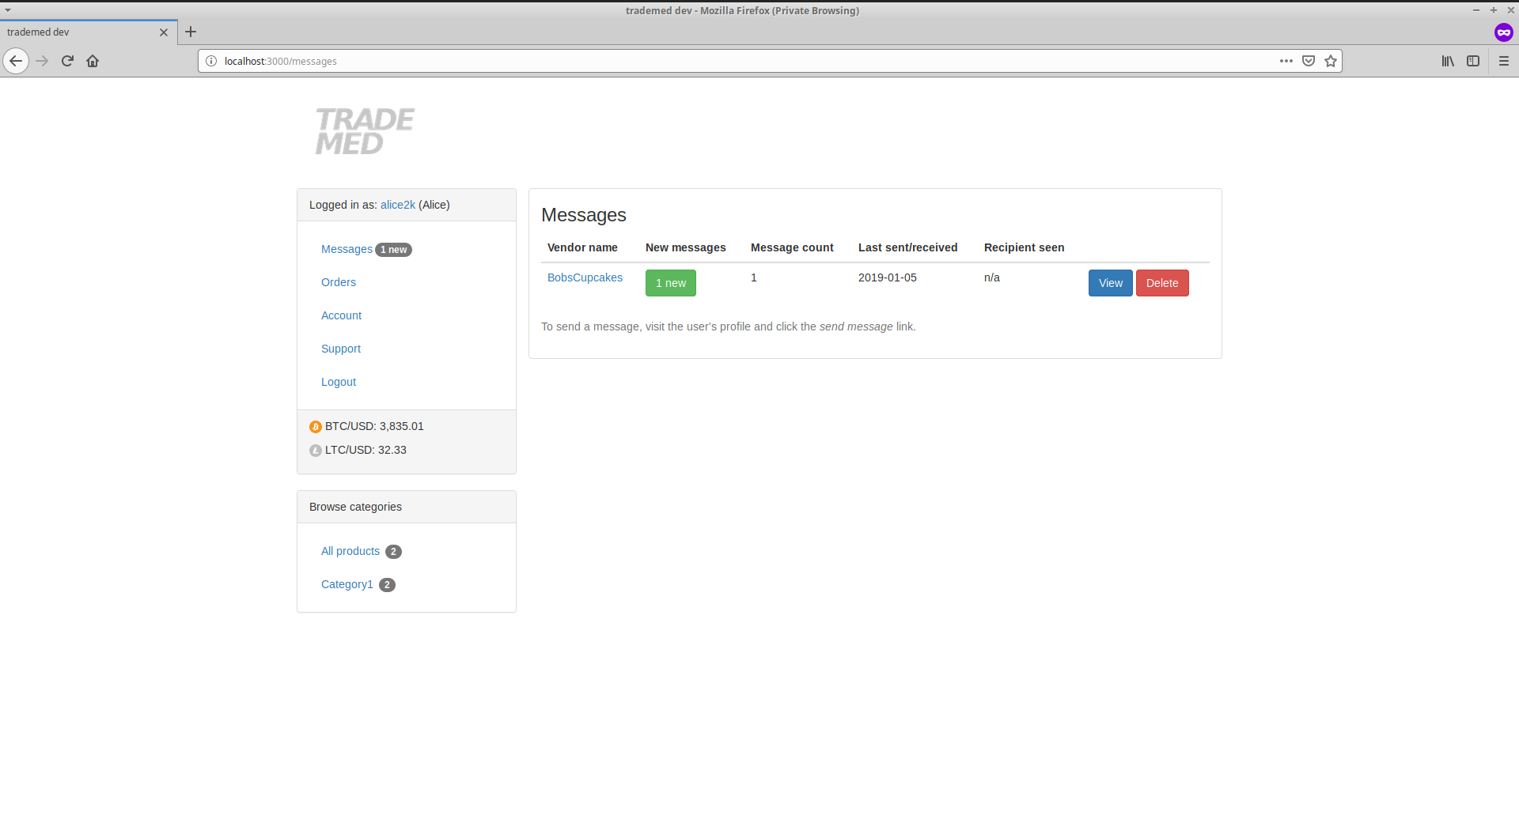Switch to the trademed dev tab

click(79, 32)
